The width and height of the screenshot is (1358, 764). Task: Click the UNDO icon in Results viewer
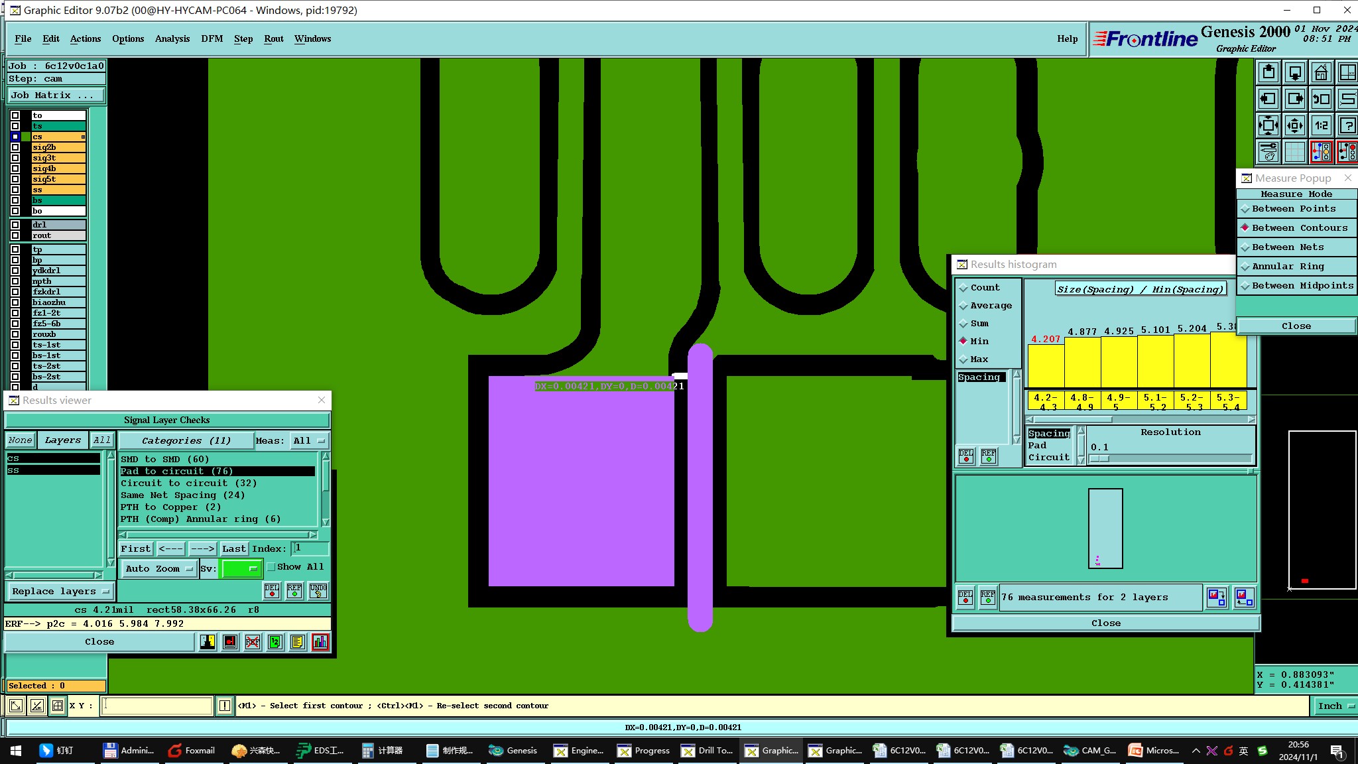pos(318,590)
